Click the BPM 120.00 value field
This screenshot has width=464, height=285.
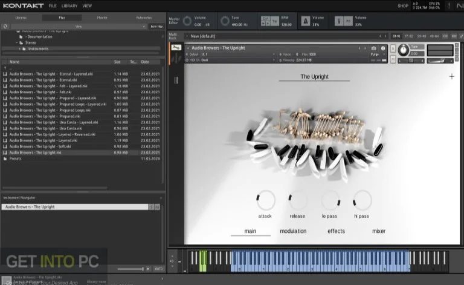coord(286,25)
